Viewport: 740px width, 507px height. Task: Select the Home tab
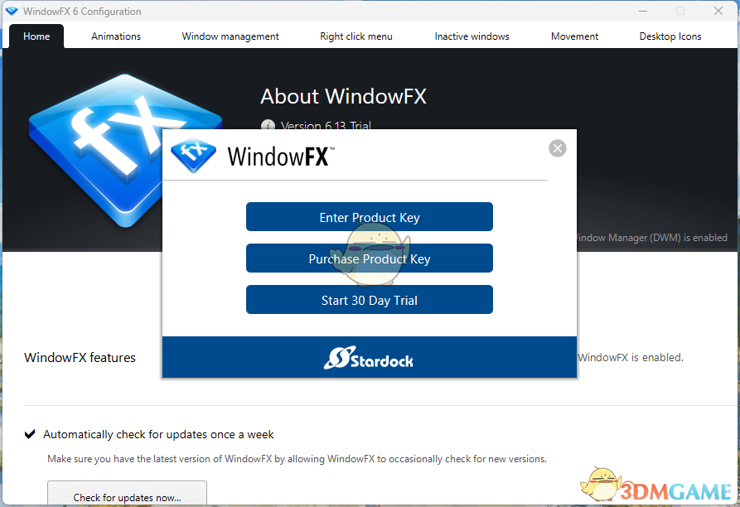(x=36, y=36)
